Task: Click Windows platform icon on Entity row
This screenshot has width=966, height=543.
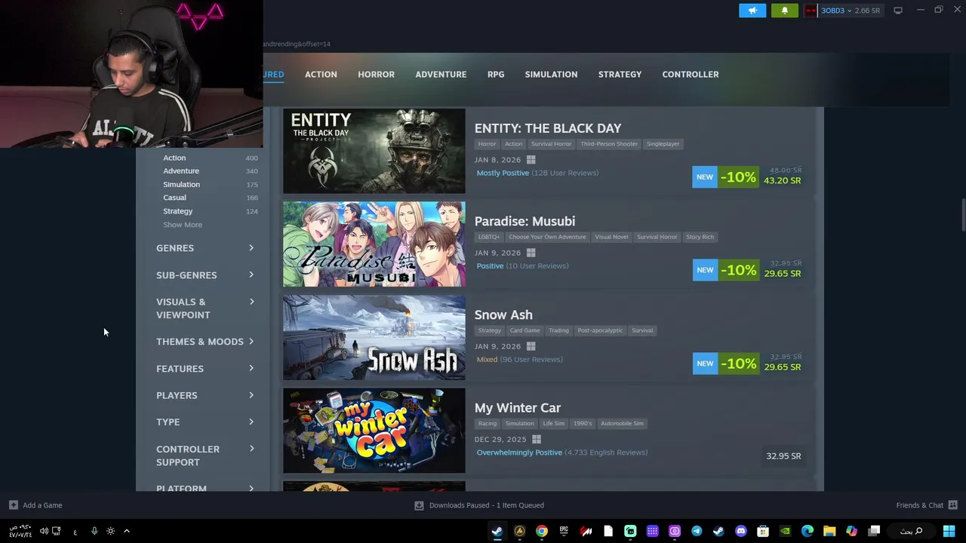Action: 531,160
